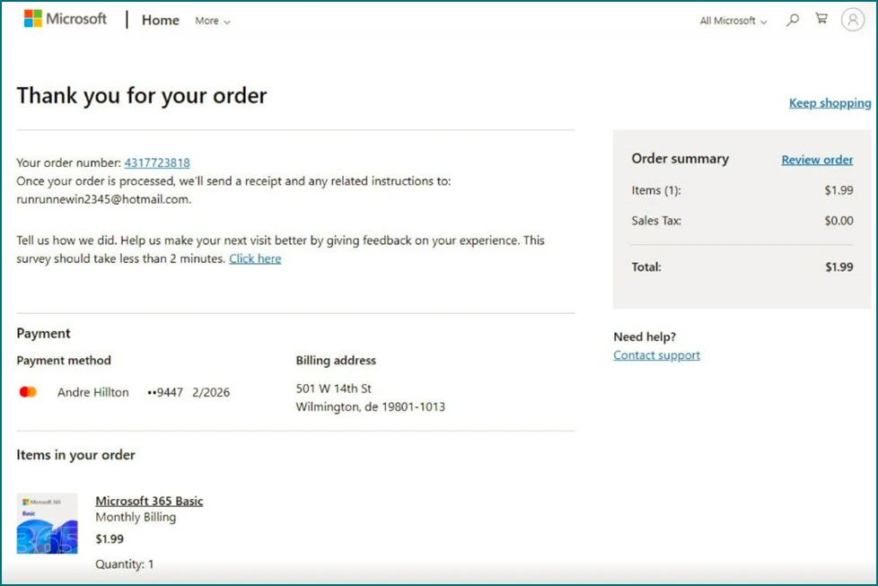
Task: Click the account profile avatar icon
Action: (x=852, y=20)
